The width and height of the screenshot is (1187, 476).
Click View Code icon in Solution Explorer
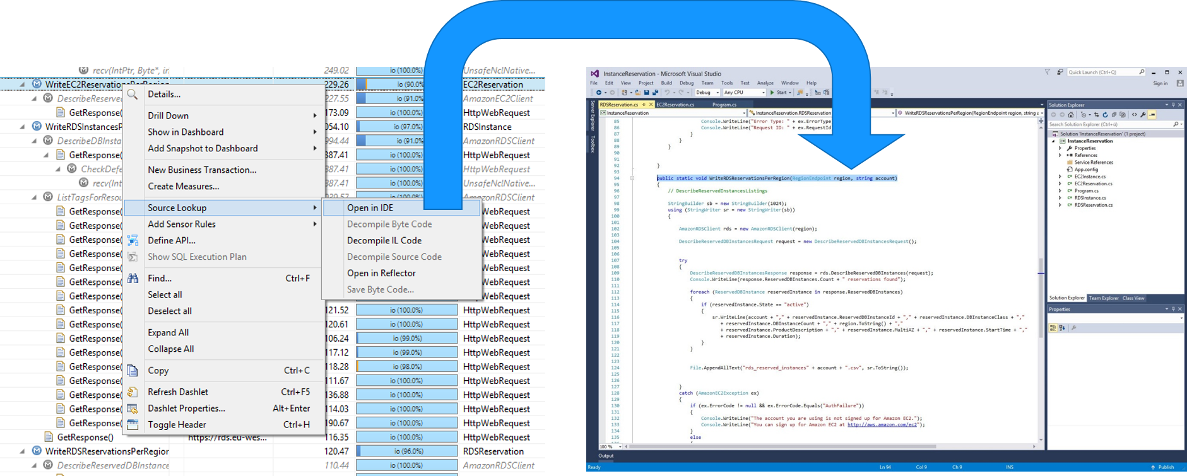[1134, 115]
